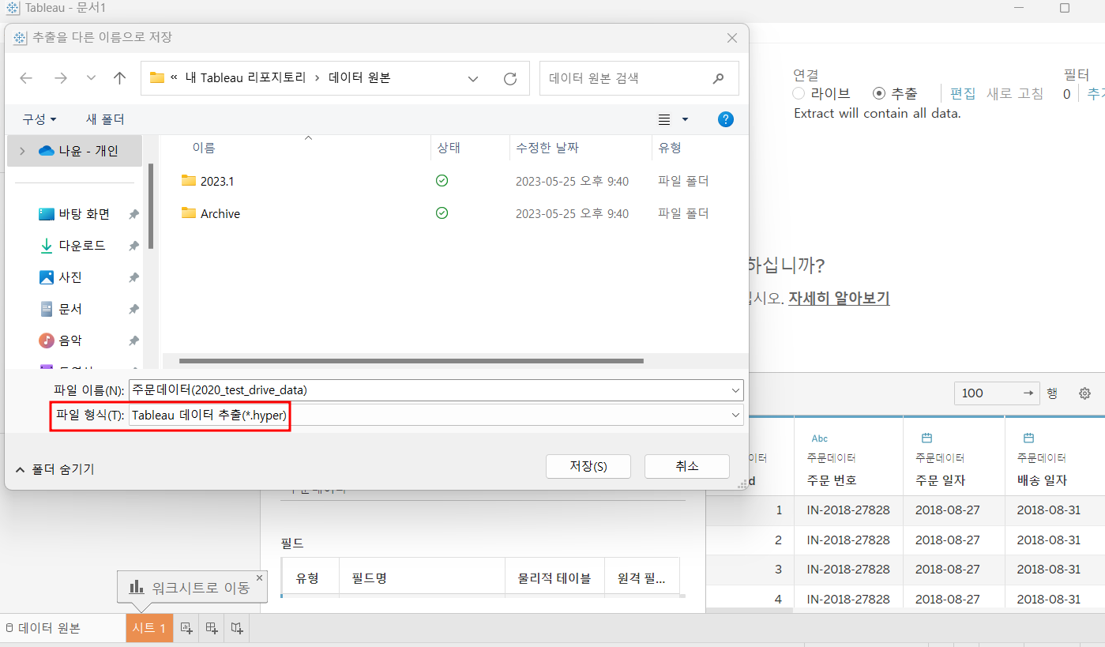
Task: Expand the address bar path dropdown
Action: point(473,78)
